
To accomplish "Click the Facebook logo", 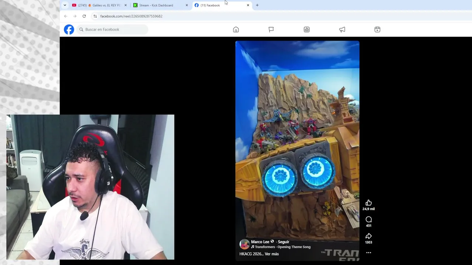I will tap(69, 29).
